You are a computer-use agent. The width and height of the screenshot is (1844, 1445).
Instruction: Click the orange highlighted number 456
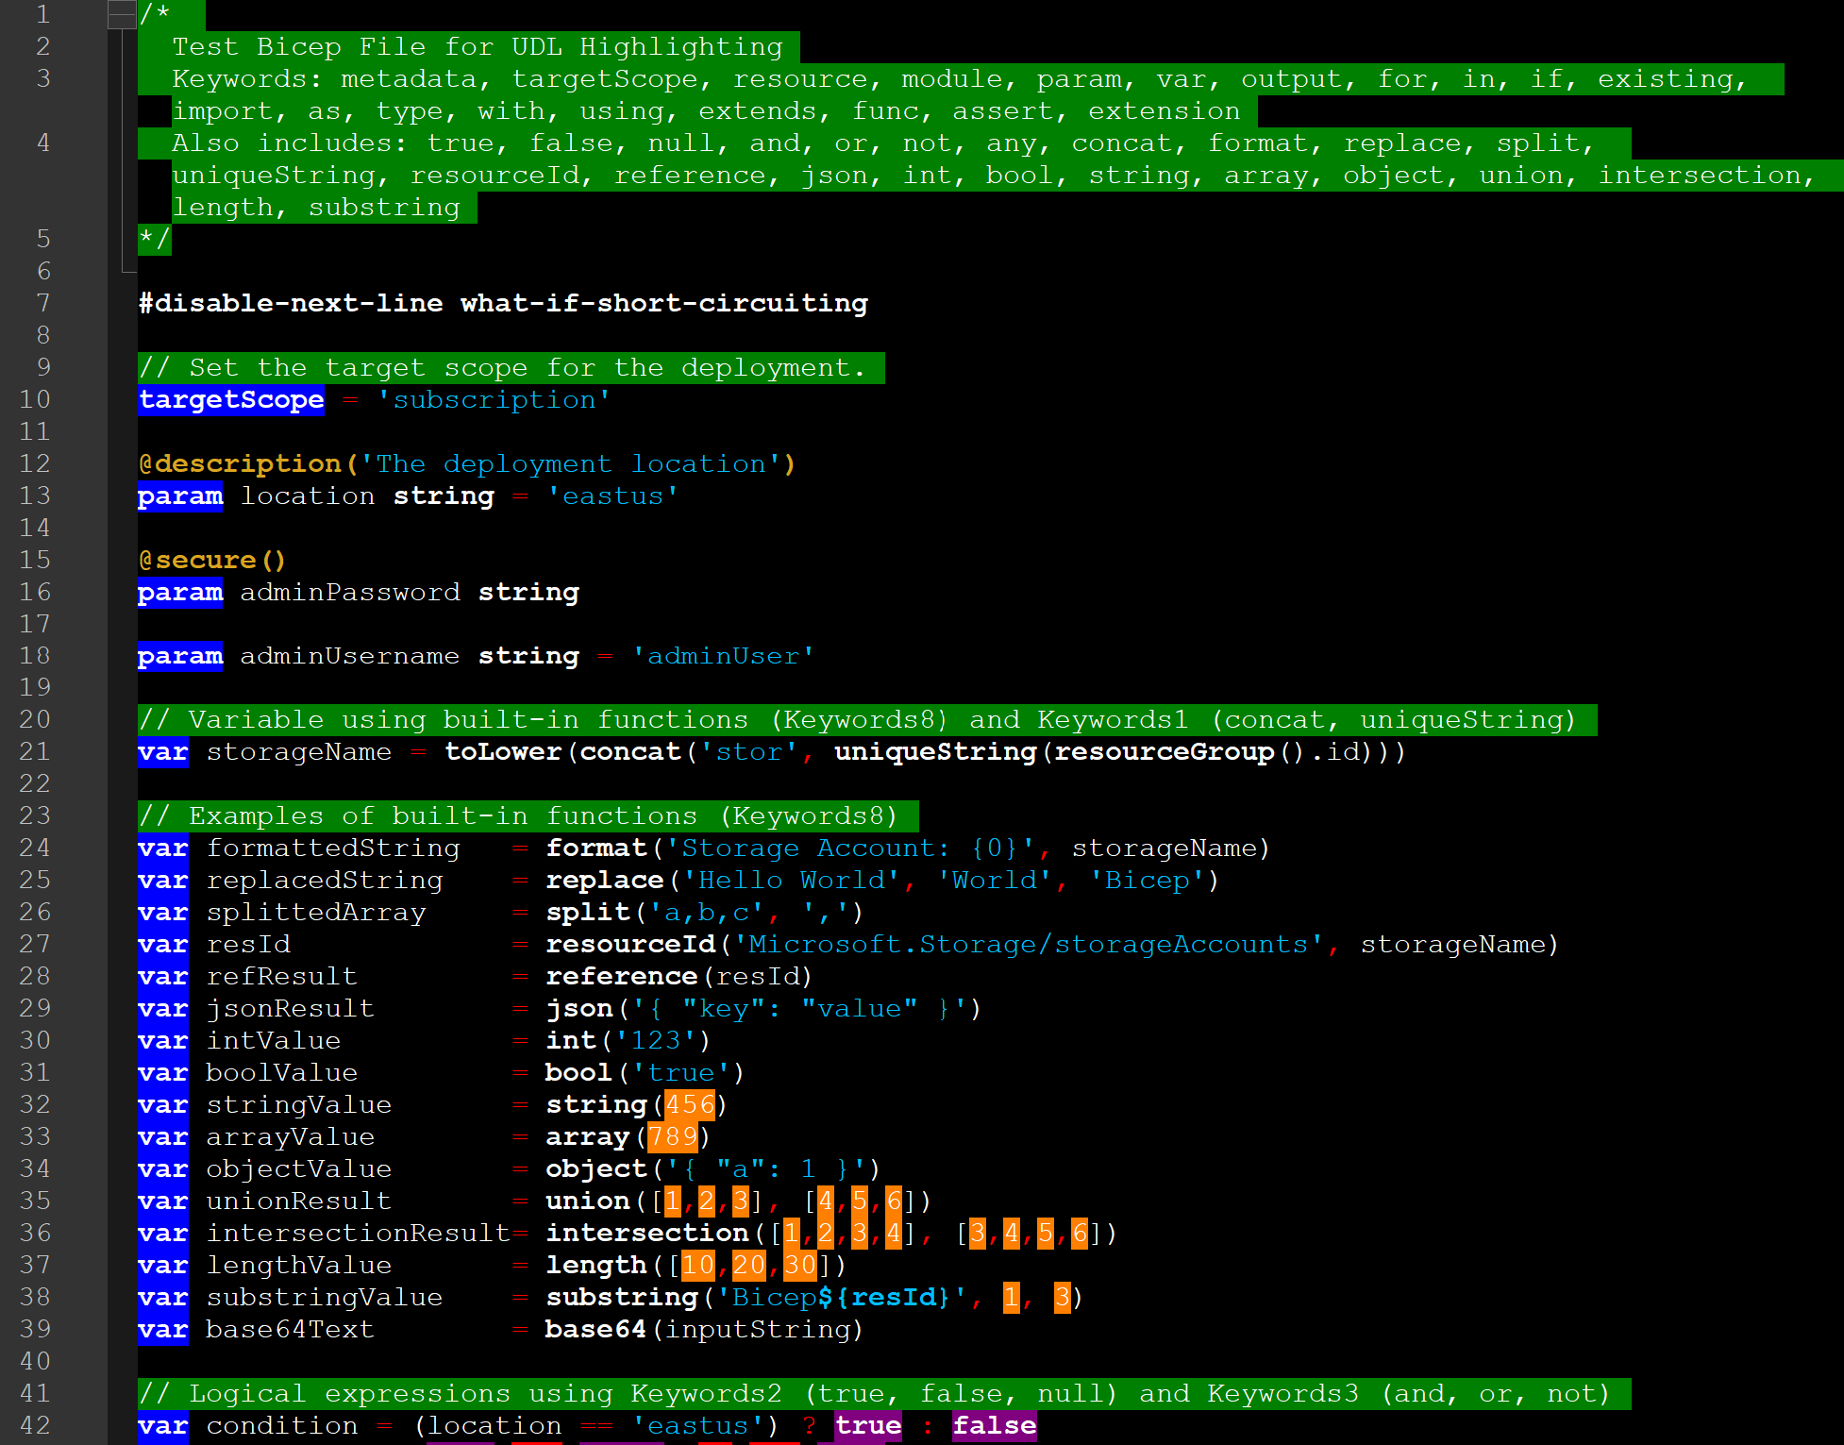(690, 1105)
